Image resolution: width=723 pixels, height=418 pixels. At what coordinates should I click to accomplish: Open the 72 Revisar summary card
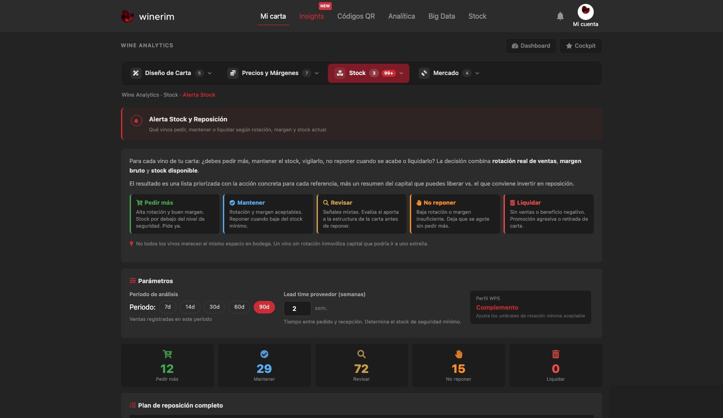[x=361, y=365]
